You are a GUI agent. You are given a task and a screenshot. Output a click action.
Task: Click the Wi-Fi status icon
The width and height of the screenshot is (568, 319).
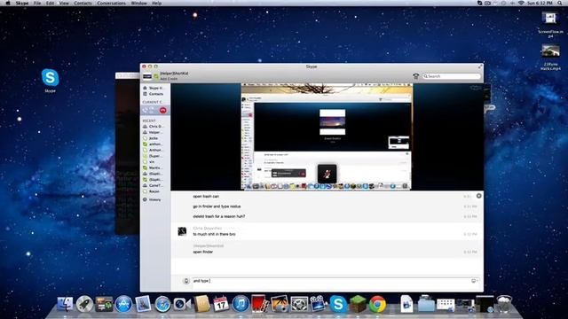click(x=521, y=3)
